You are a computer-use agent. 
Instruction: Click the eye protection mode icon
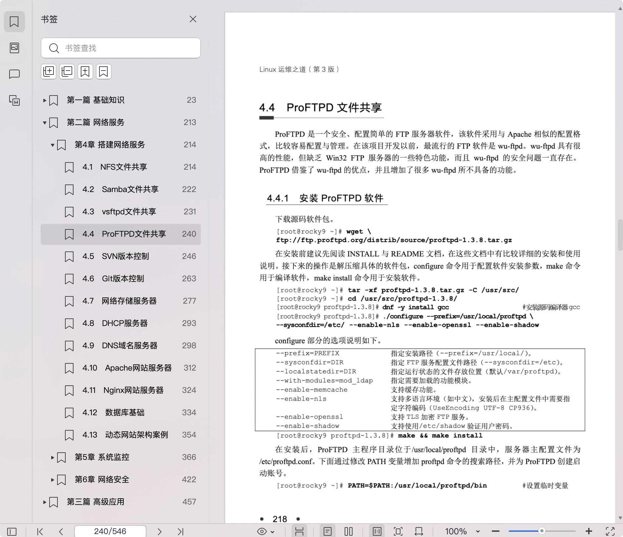(x=262, y=531)
